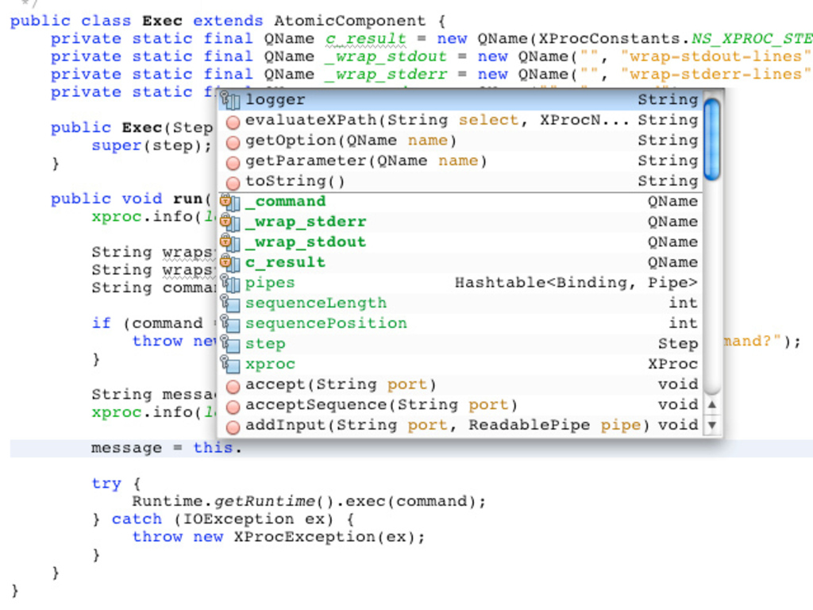
Task: Click NS_XPROC_STE constant in first declaration
Action: 752,39
